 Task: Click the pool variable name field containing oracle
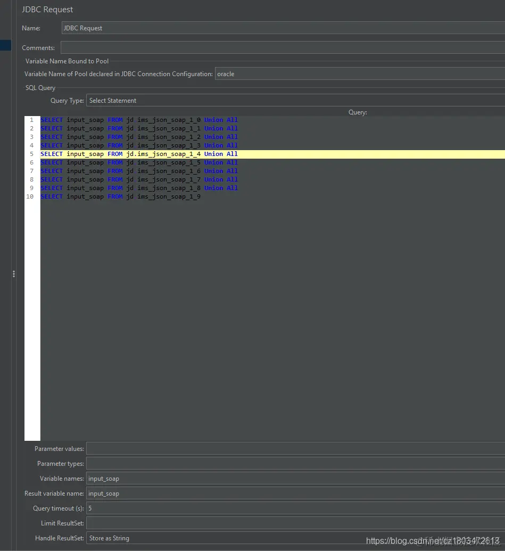pyautogui.click(x=360, y=74)
